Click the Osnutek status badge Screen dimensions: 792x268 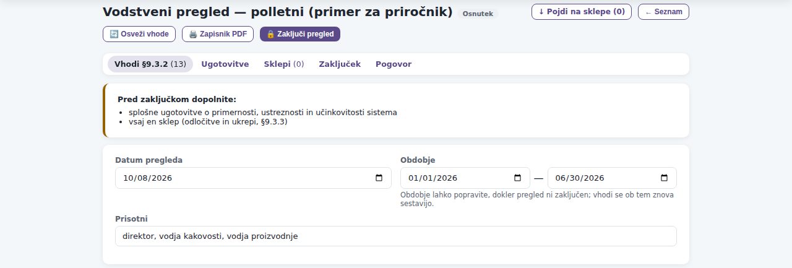[478, 14]
